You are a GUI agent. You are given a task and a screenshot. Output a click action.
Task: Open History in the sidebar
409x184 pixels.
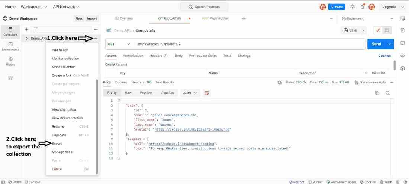click(10, 61)
